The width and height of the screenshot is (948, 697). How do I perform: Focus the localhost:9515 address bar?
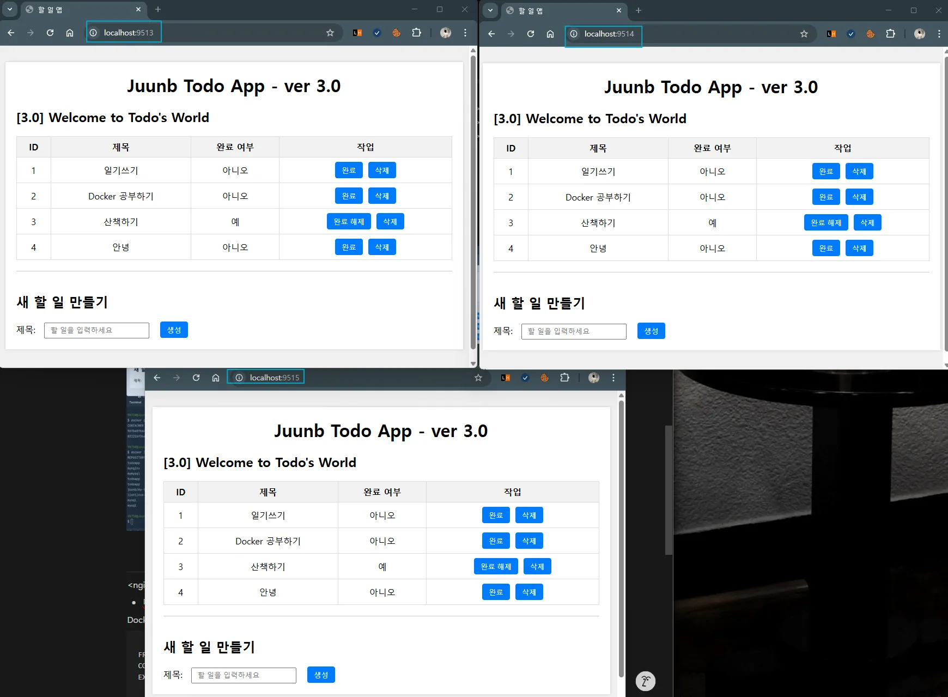click(x=360, y=378)
